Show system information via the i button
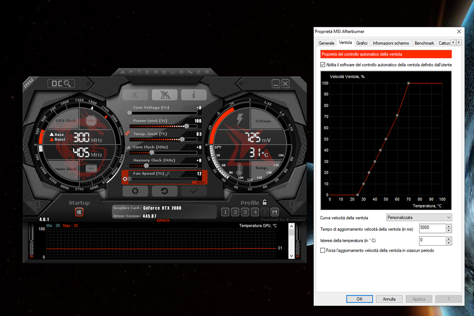 pos(194,95)
